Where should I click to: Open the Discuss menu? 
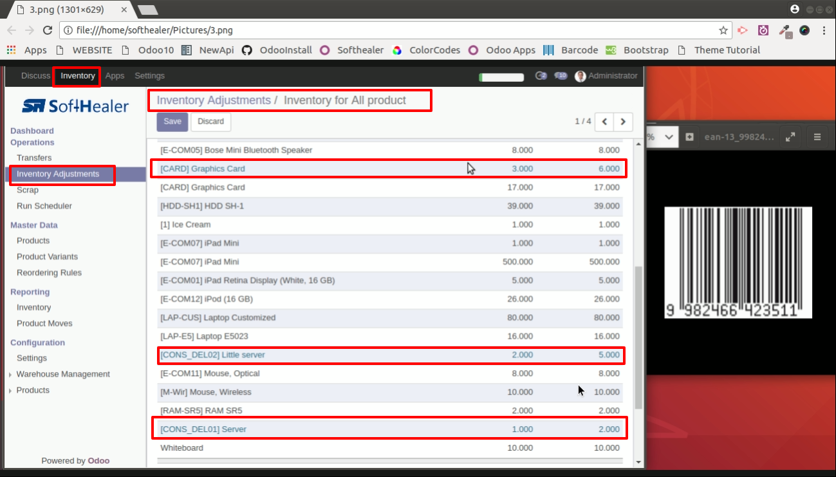[35, 76]
